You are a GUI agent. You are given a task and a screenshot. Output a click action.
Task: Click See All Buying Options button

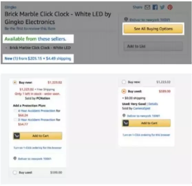click(x=153, y=29)
